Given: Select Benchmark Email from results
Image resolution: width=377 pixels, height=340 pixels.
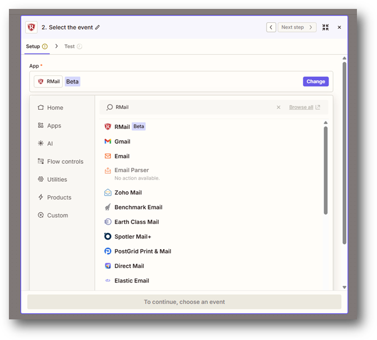Looking at the screenshot, I should point(138,207).
